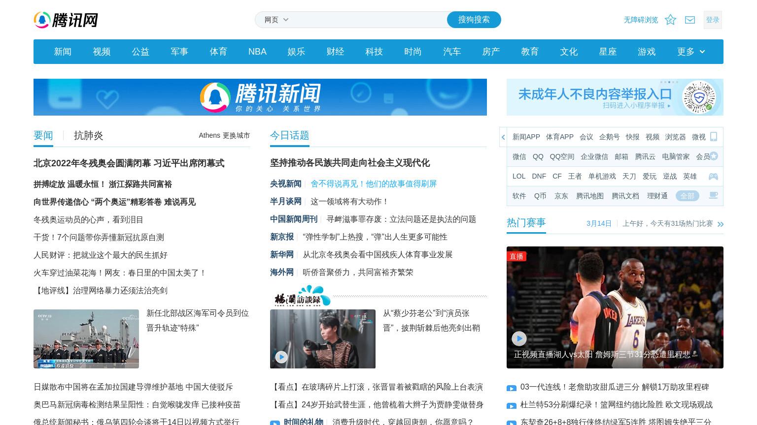Open 舍不得说再见！他们的故事值得刷屏

coord(374,183)
